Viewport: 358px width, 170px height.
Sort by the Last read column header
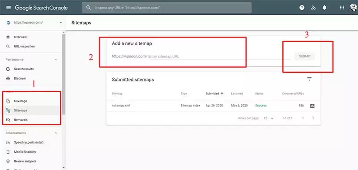pos(237,93)
